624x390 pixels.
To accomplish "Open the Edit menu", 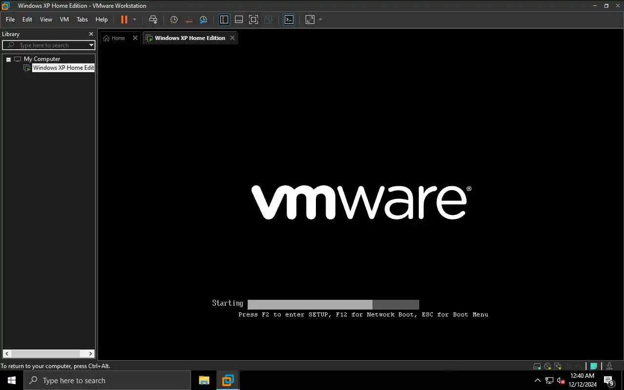I will point(27,19).
